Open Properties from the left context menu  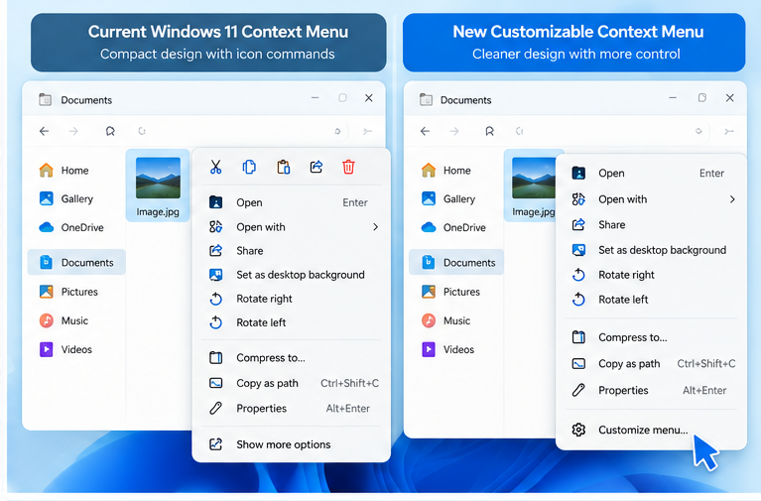pos(291,409)
